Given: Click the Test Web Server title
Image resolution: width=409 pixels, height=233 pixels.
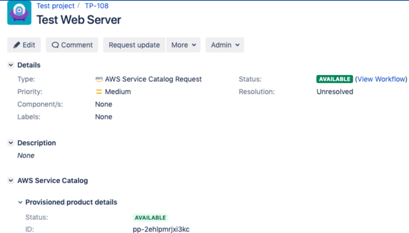Looking at the screenshot, I should click(79, 20).
